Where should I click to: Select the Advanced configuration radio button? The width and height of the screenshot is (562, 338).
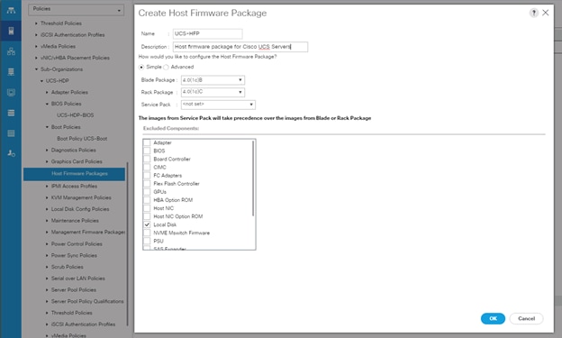[166, 67]
